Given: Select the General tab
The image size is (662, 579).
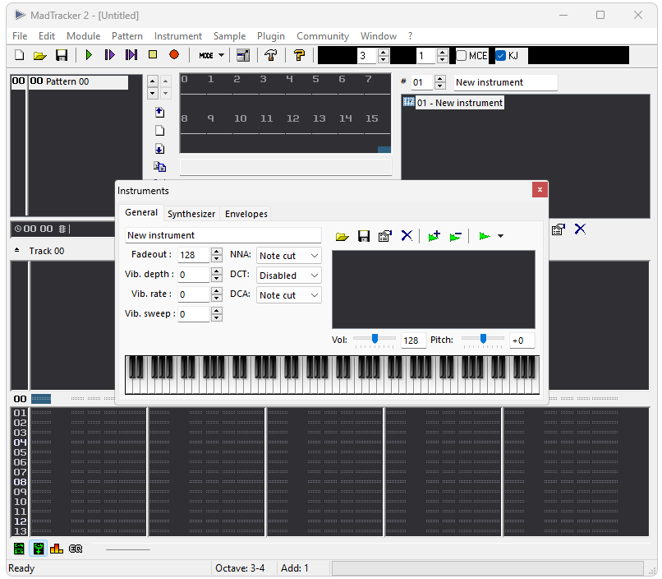Looking at the screenshot, I should pos(141,212).
